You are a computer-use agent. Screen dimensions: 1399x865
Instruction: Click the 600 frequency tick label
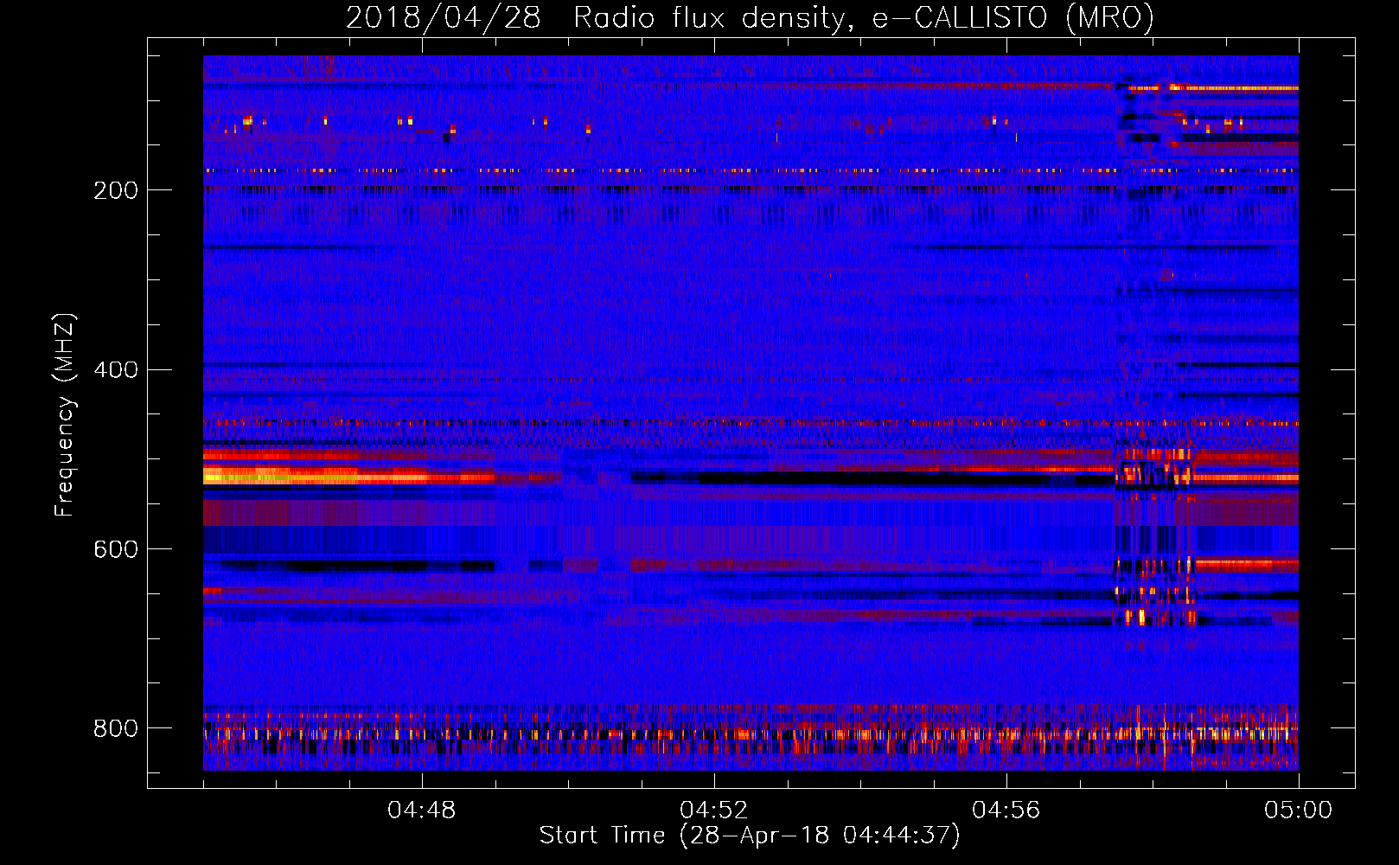(116, 550)
